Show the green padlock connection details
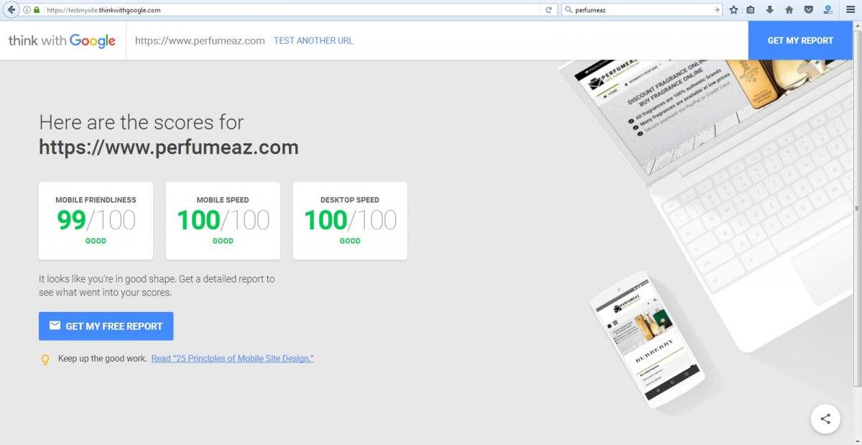The width and height of the screenshot is (862, 445). 37,10
